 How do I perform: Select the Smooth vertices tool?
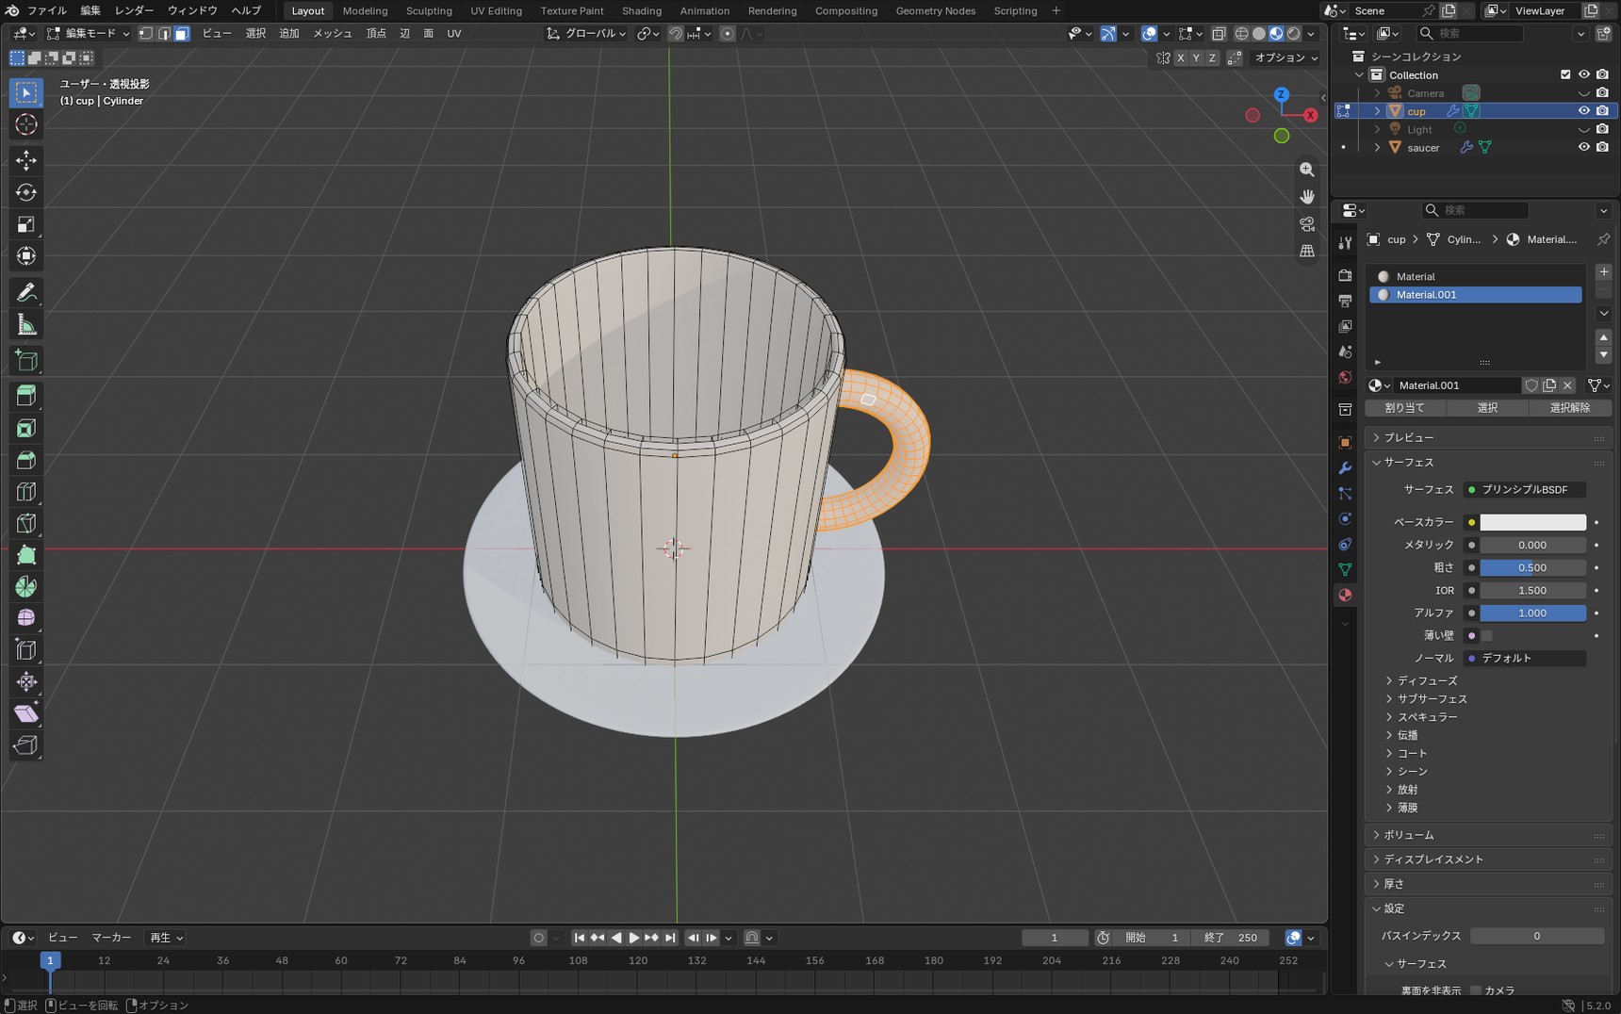(26, 618)
